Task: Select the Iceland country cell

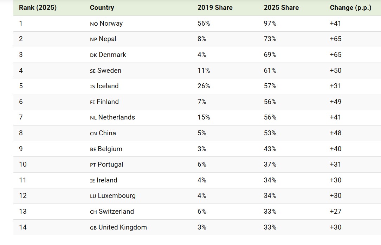Action: (107, 86)
